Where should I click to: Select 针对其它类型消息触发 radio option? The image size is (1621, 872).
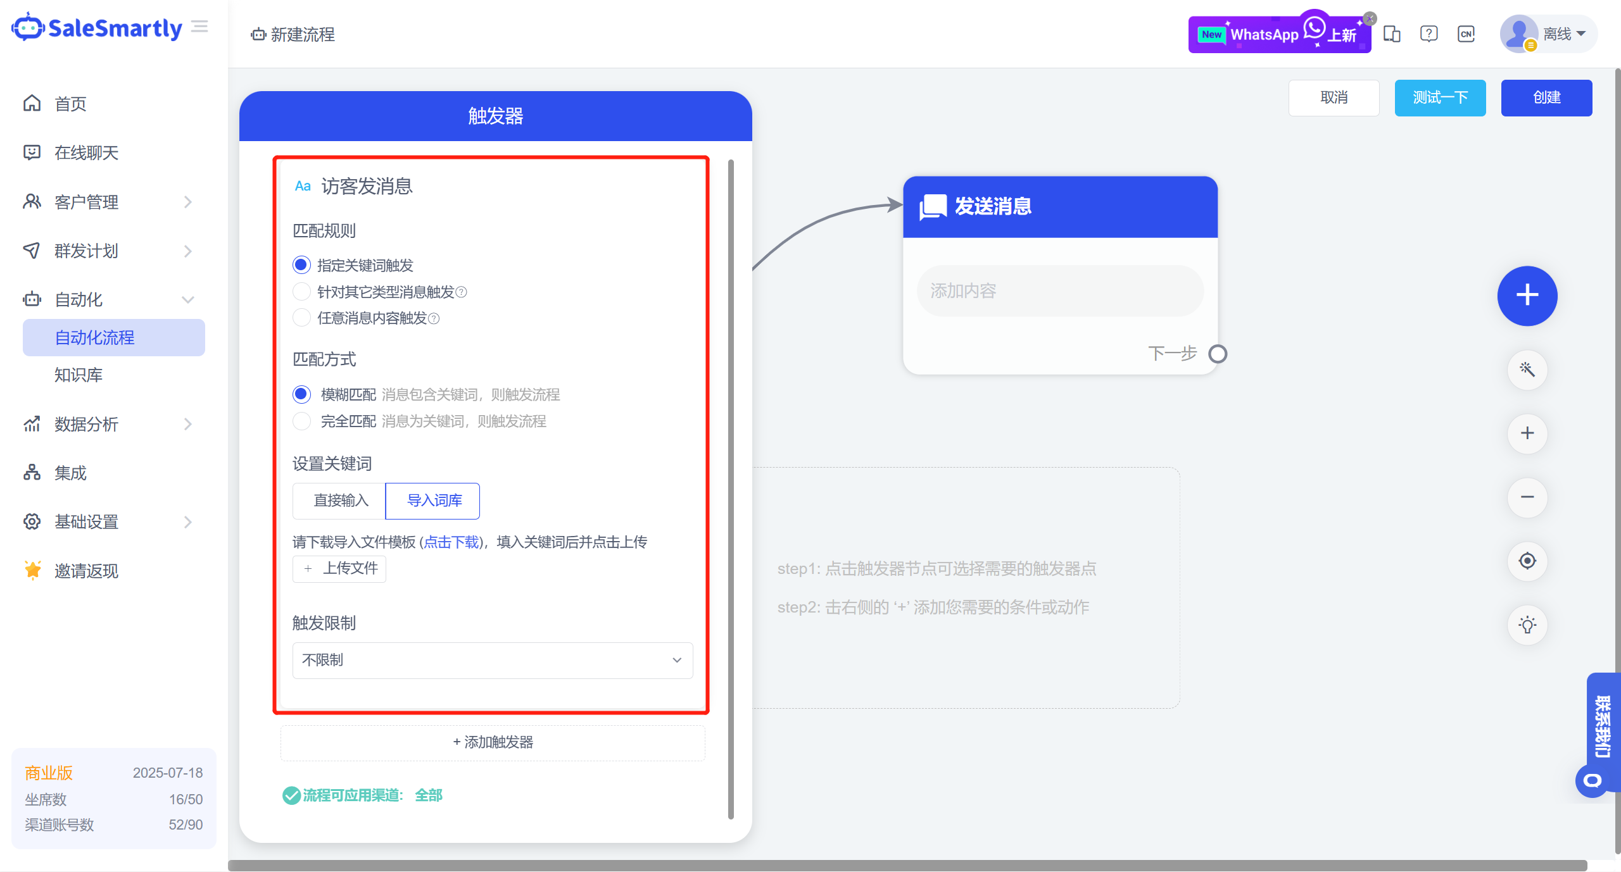(x=302, y=292)
